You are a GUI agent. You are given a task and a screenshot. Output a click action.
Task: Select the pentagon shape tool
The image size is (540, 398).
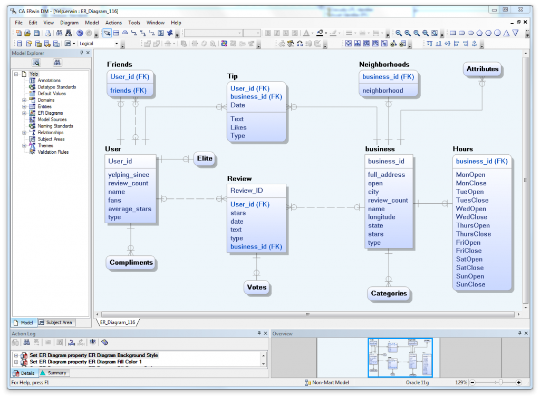point(479,33)
